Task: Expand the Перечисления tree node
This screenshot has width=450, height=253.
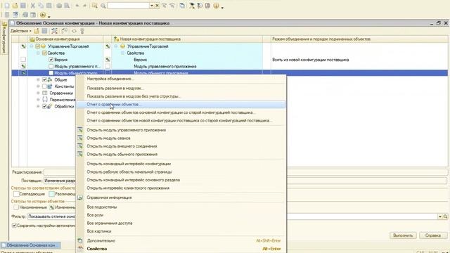Action: (x=38, y=100)
